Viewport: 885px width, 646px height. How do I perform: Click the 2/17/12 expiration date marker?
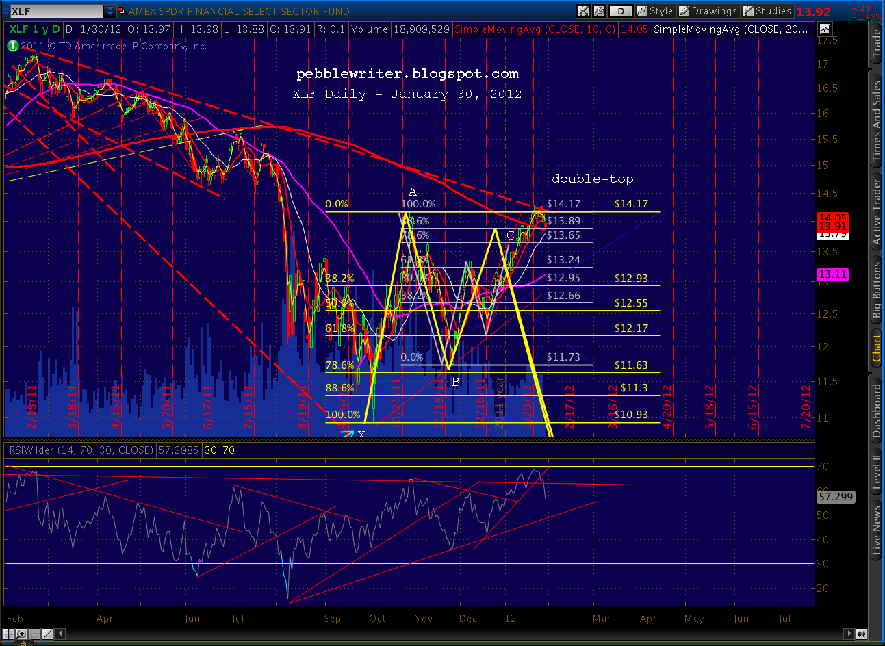tap(569, 407)
